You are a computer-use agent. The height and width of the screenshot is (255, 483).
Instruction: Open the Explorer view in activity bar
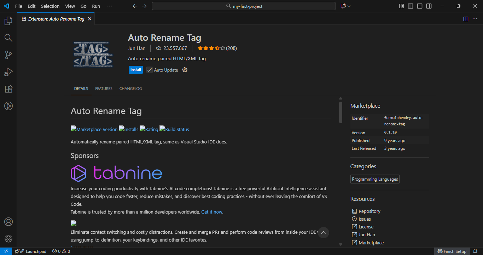[8, 21]
